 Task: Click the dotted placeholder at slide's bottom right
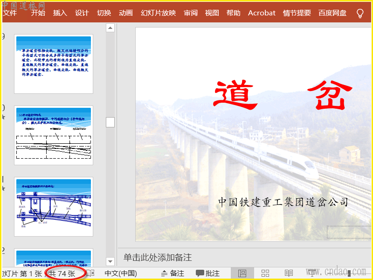click(349, 232)
